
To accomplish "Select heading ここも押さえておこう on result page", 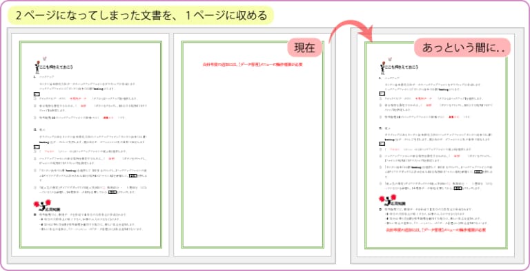I will pos(402,67).
